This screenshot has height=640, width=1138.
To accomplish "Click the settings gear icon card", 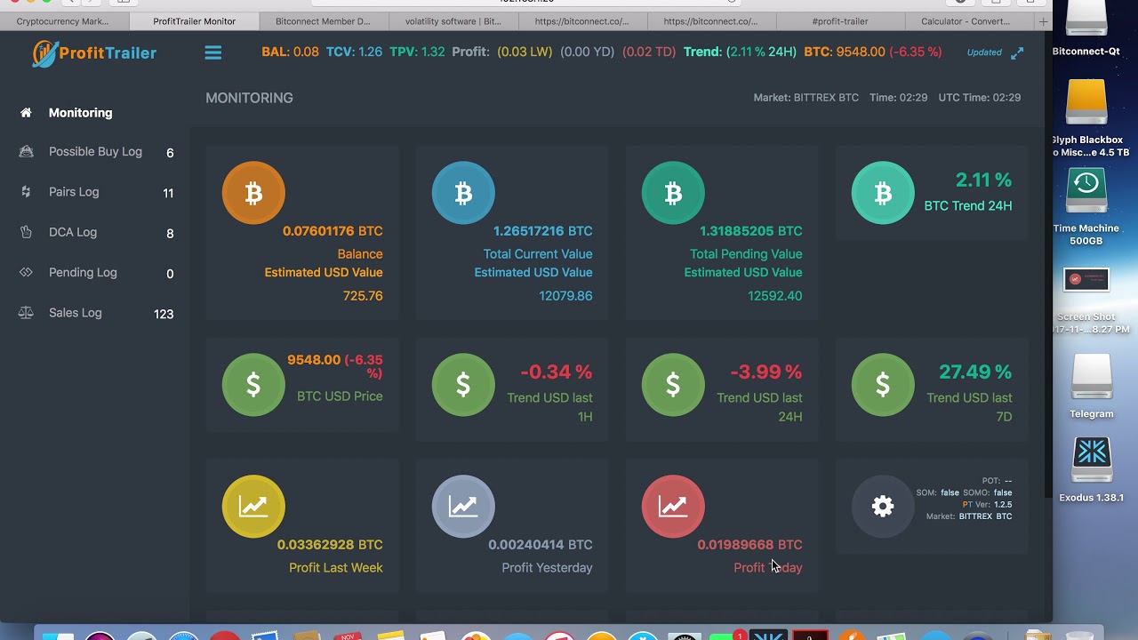I will 883,507.
